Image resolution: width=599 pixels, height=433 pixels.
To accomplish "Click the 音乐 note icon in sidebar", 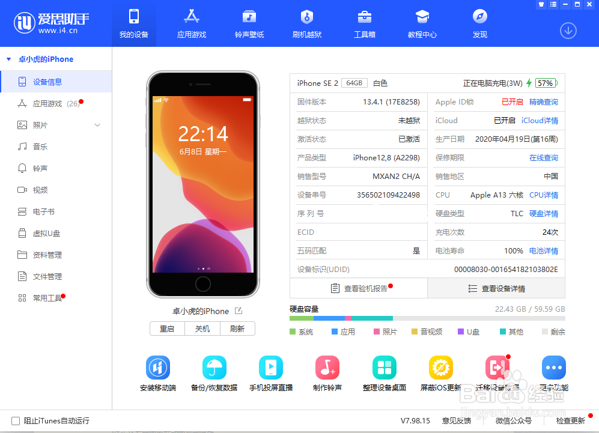I will pos(22,147).
